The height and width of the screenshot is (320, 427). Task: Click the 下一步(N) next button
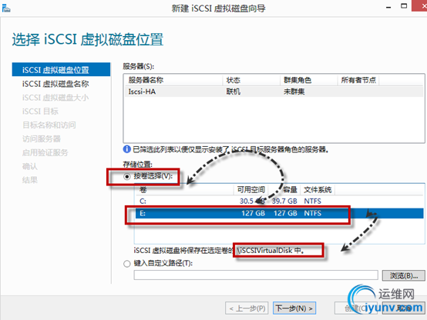coord(294,308)
